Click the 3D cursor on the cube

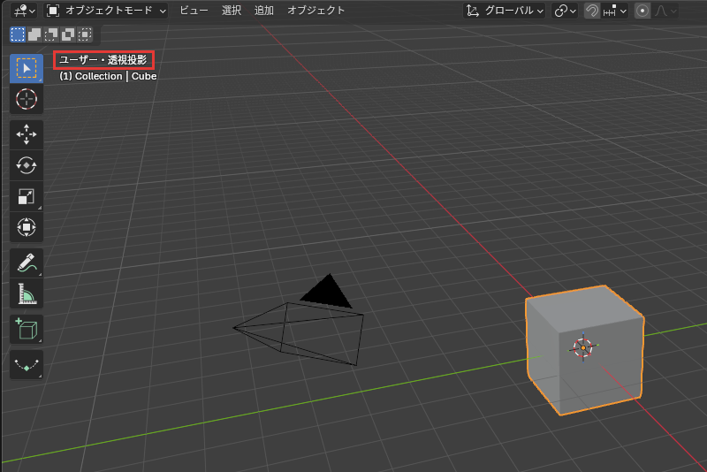click(x=583, y=347)
